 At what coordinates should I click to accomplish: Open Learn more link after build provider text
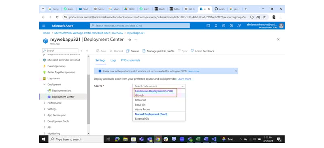click(184, 79)
